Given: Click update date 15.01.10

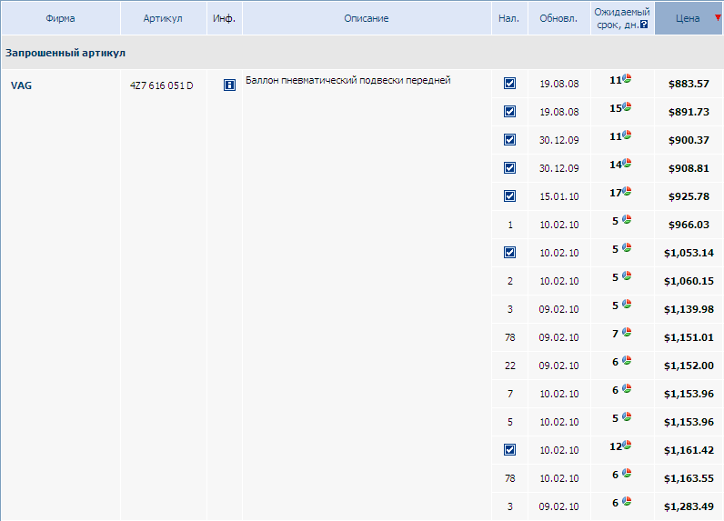Looking at the screenshot, I should pyautogui.click(x=559, y=196).
